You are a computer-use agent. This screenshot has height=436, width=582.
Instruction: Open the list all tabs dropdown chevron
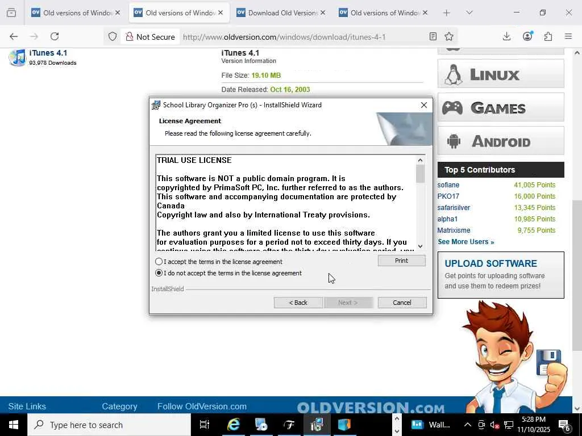[x=469, y=12]
